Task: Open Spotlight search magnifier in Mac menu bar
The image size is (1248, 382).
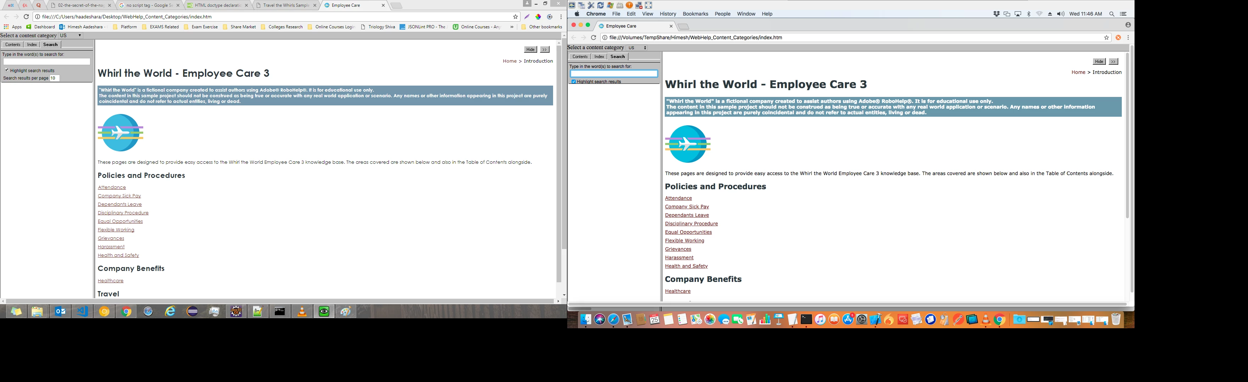Action: (x=1112, y=14)
